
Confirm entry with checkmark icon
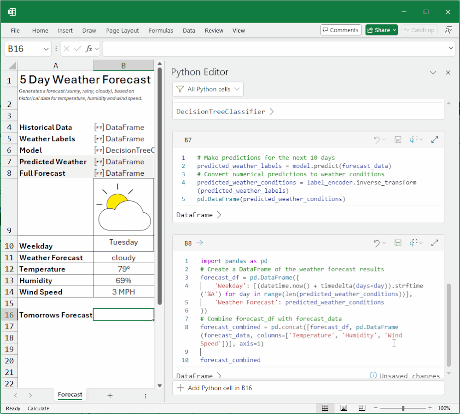click(x=77, y=49)
